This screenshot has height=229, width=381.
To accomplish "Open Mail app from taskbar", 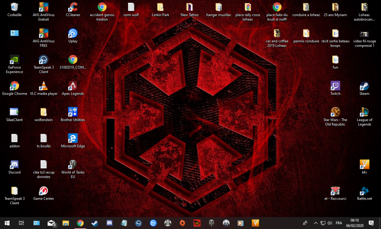I will pos(51,223).
